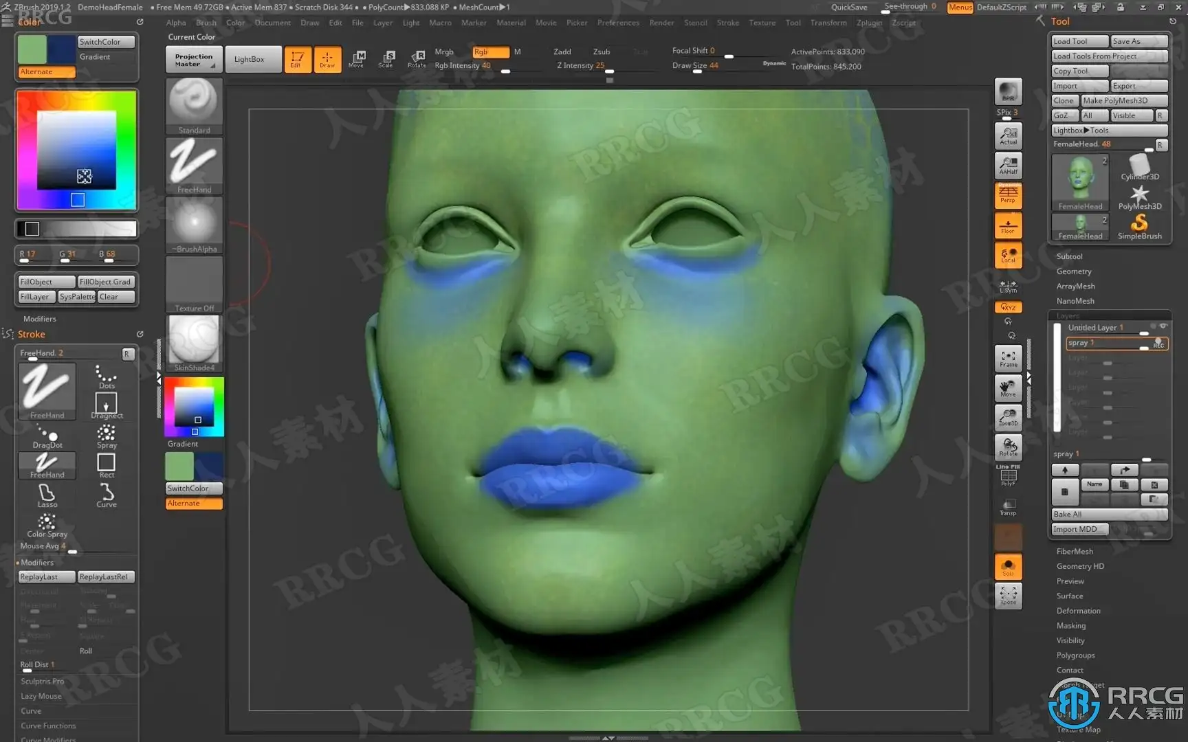Click the Bake All button

(x=1109, y=514)
